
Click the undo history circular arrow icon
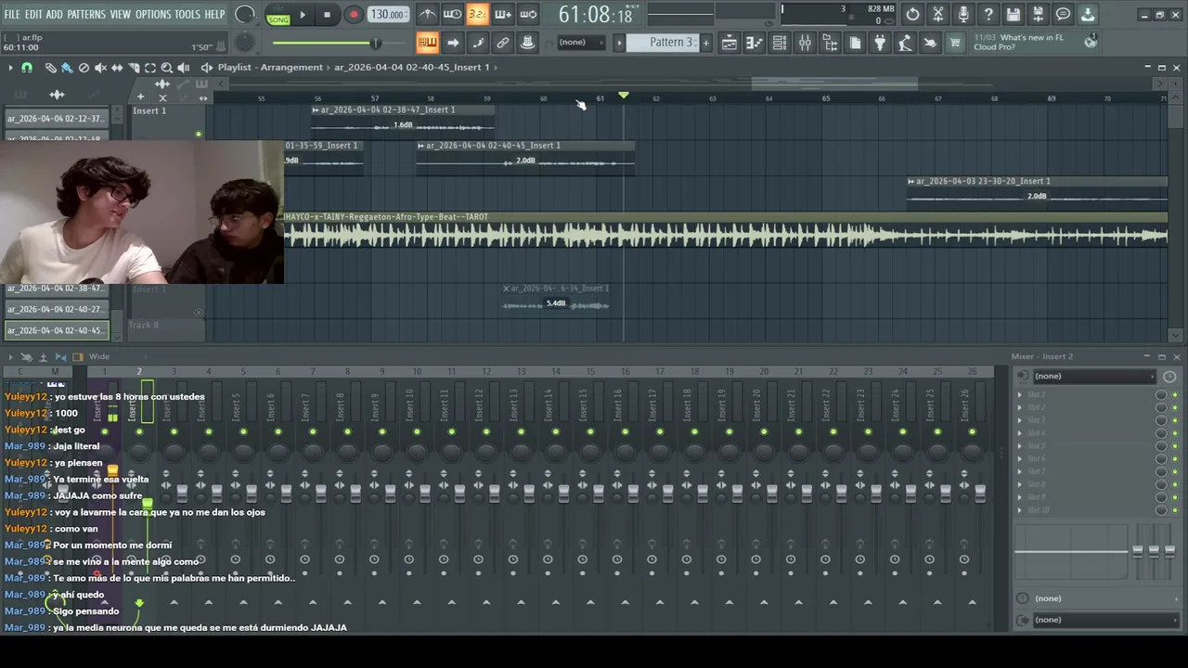tap(913, 14)
